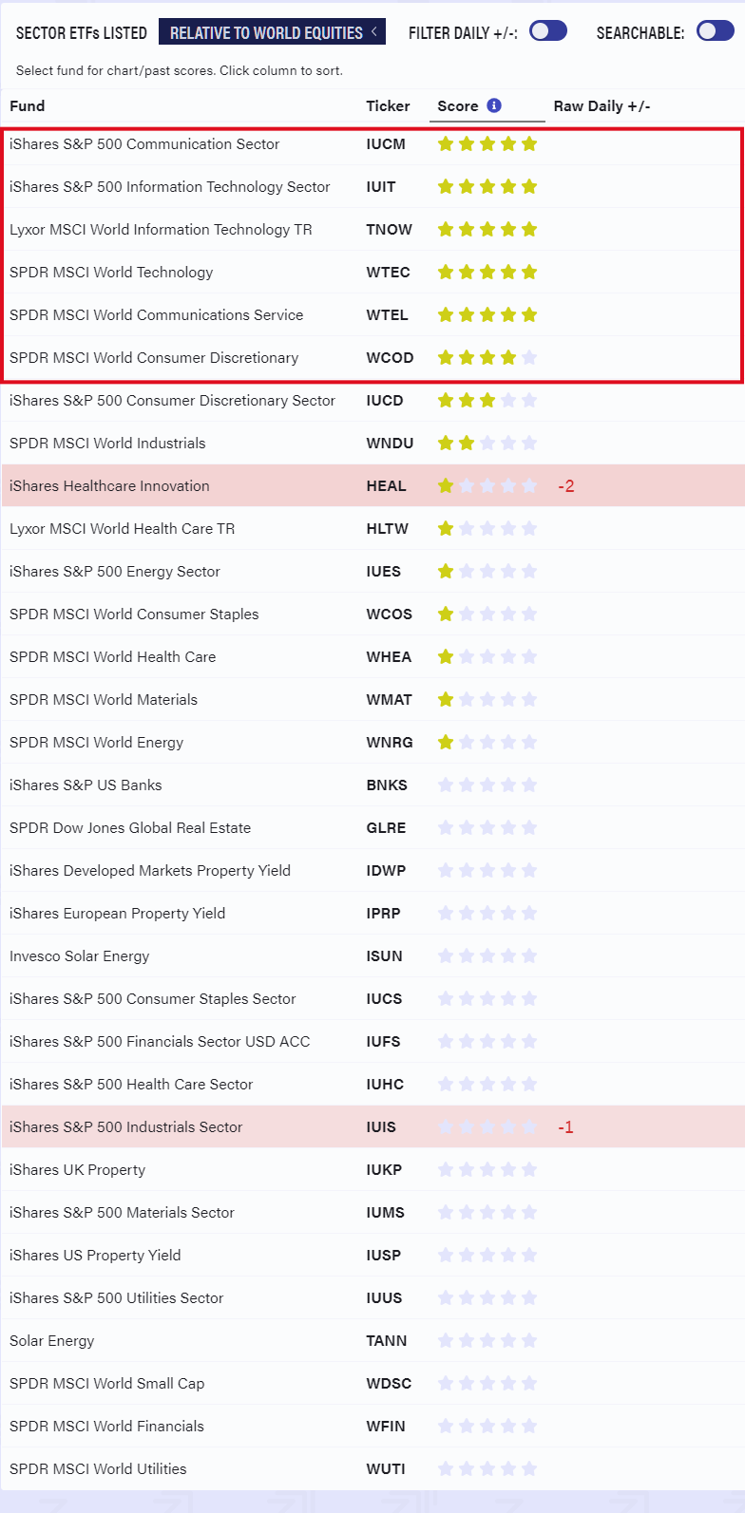Image resolution: width=745 pixels, height=1513 pixels.
Task: Click the two-star rating for WNDU
Action: pos(487,444)
